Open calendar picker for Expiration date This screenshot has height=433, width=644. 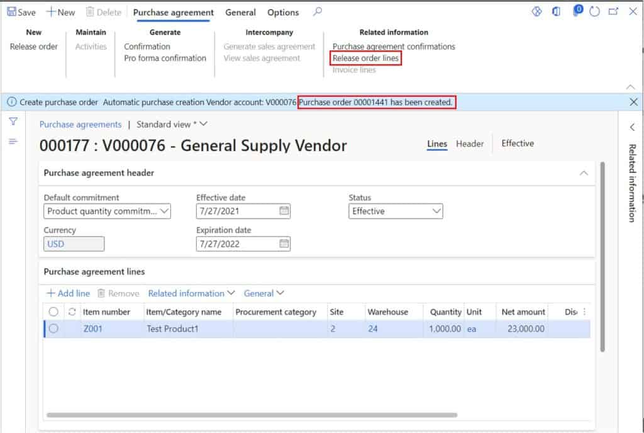[282, 244]
